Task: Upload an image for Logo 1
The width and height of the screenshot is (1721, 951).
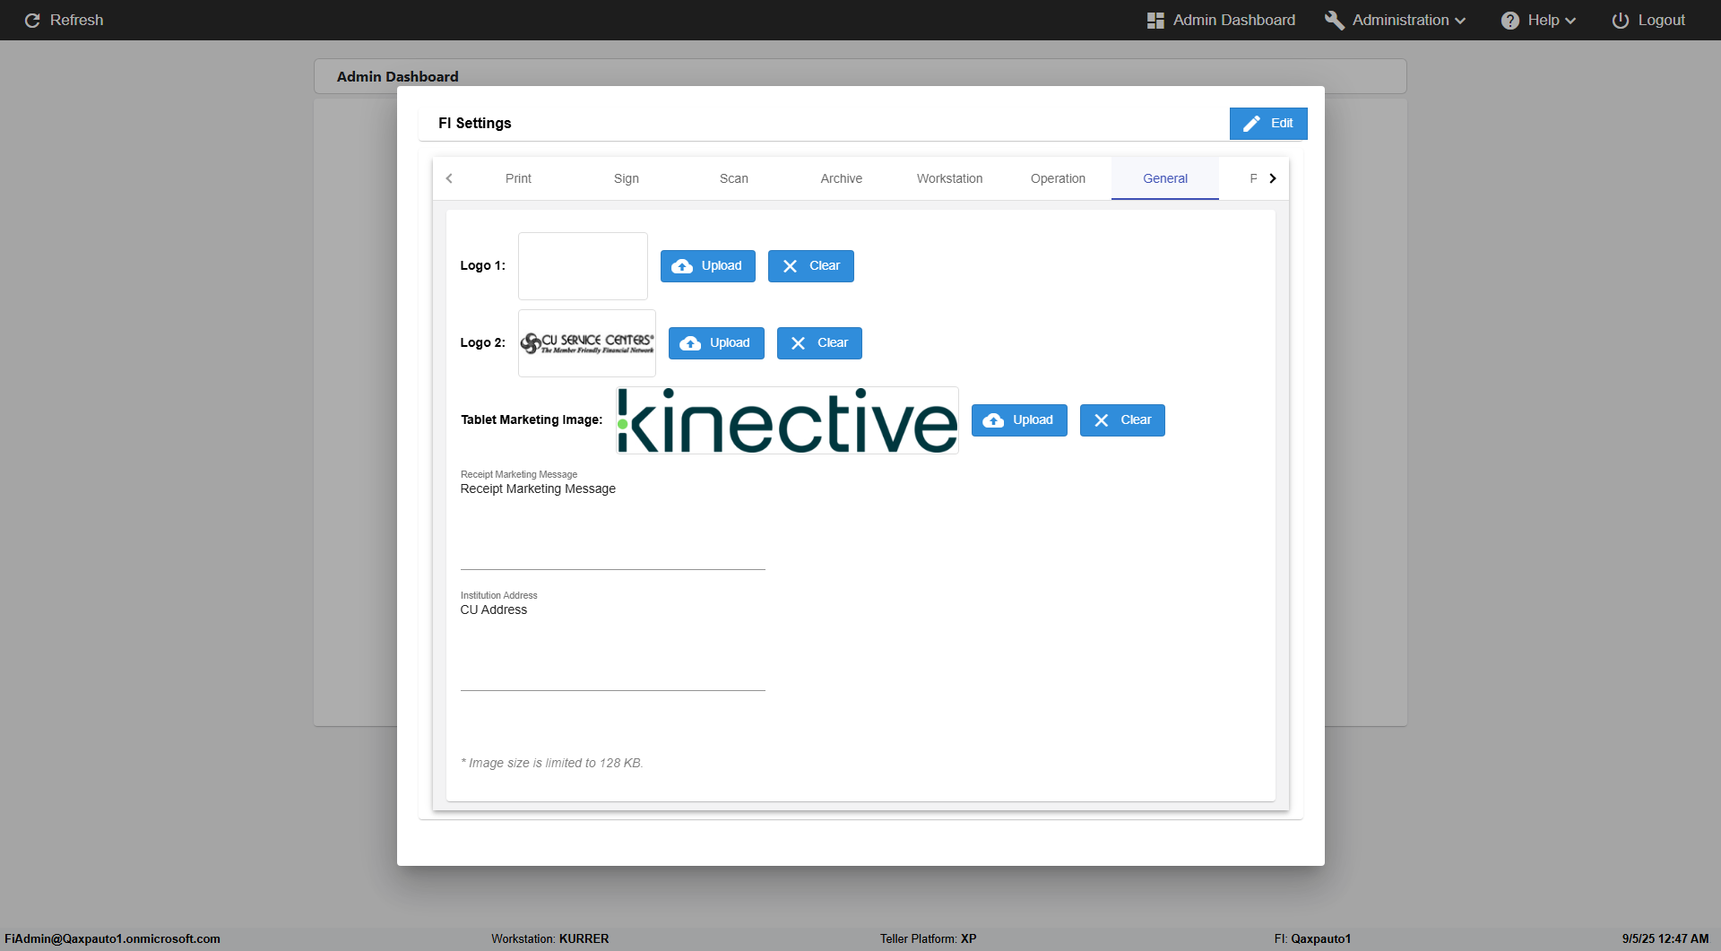Action: click(x=708, y=266)
